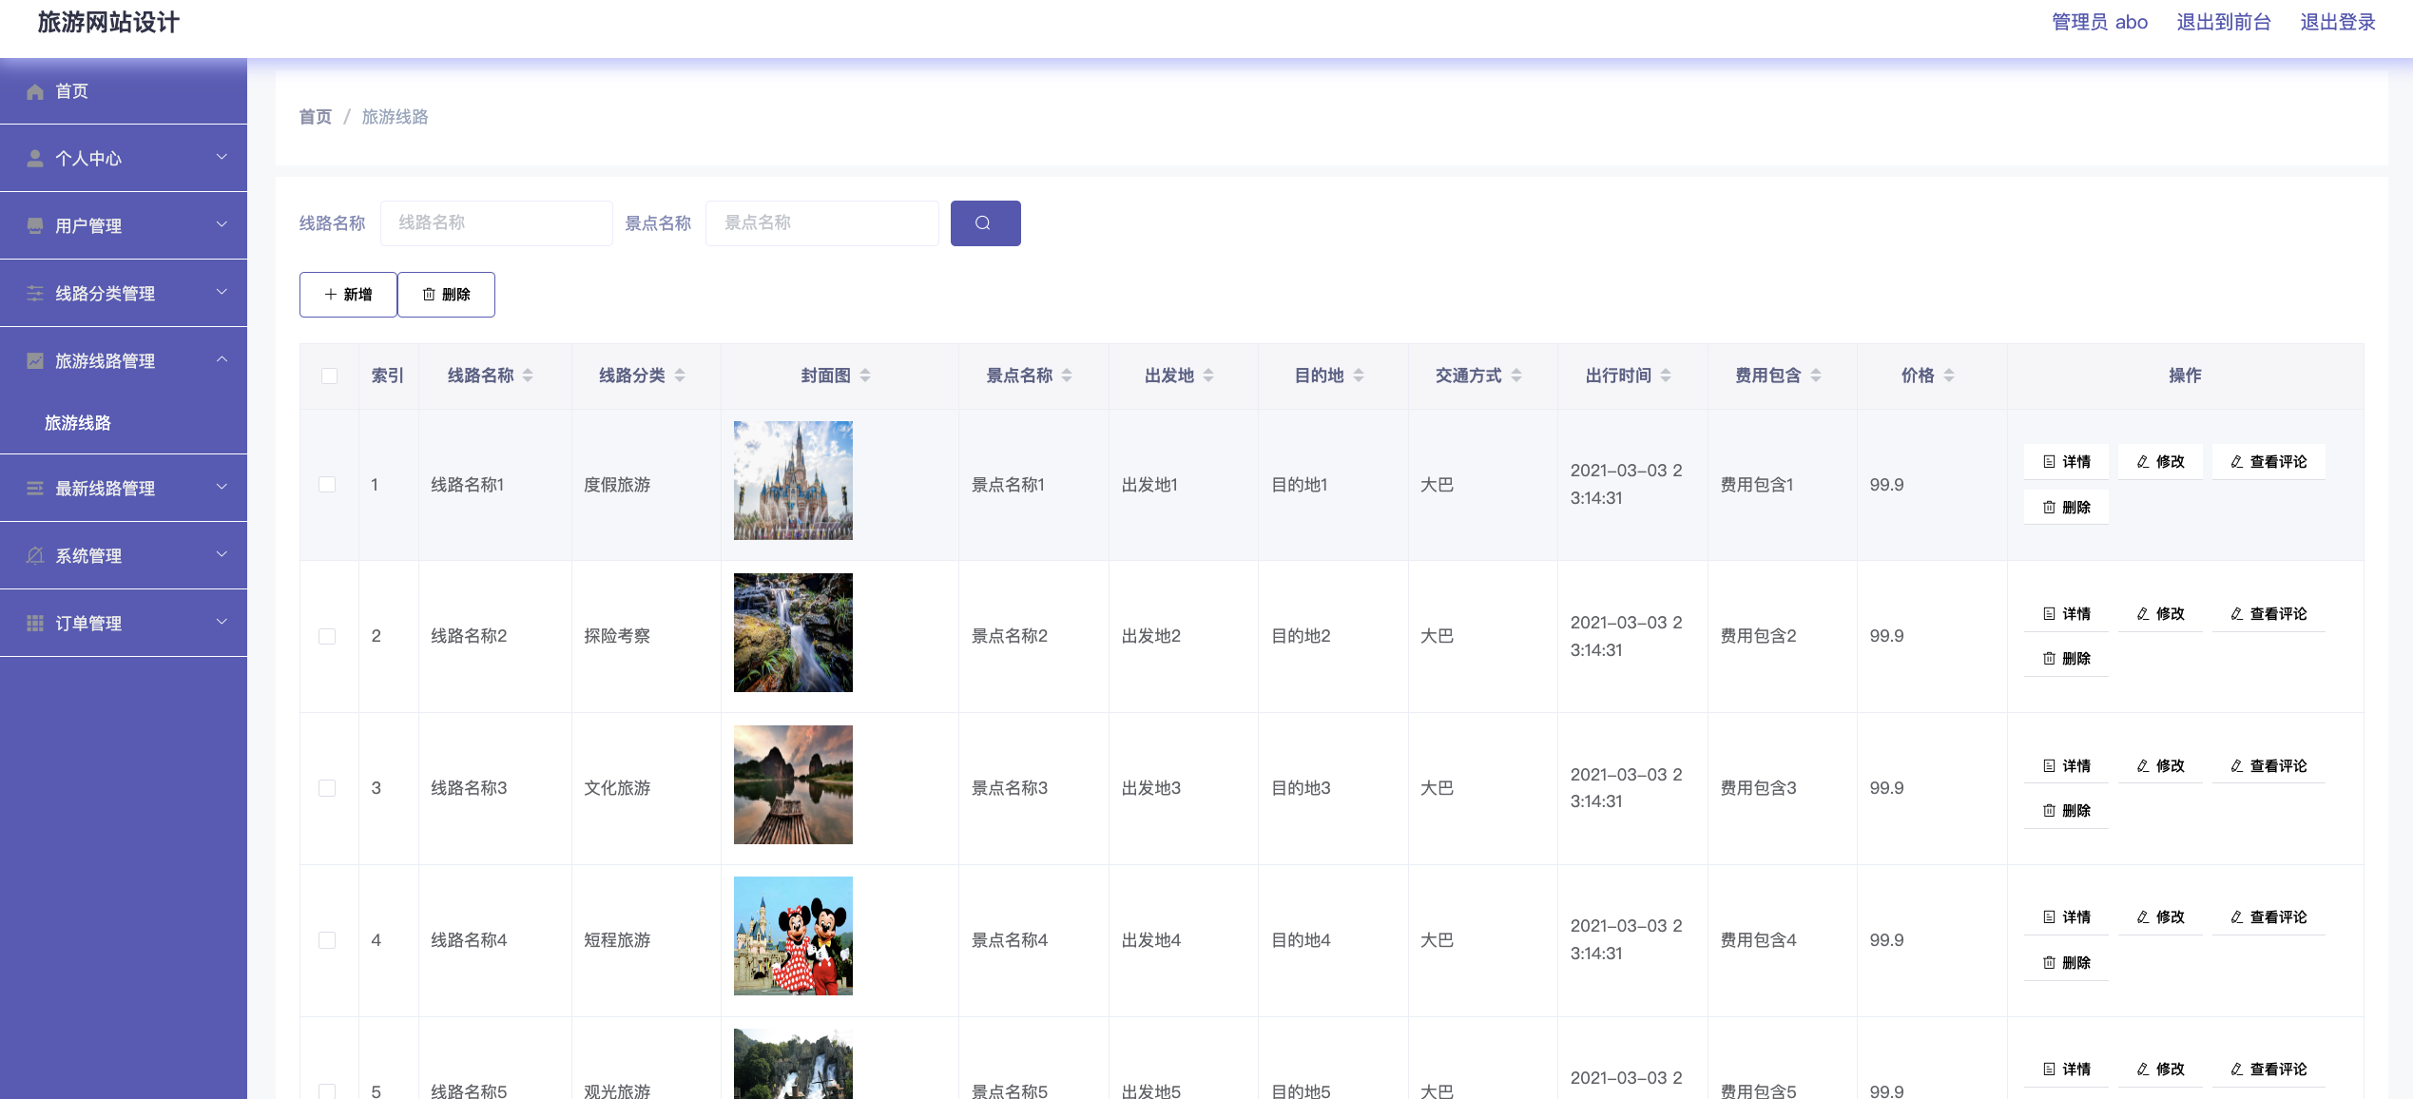Image resolution: width=2413 pixels, height=1099 pixels.
Task: Expand the 订单管理 menu chevron
Action: click(x=222, y=622)
